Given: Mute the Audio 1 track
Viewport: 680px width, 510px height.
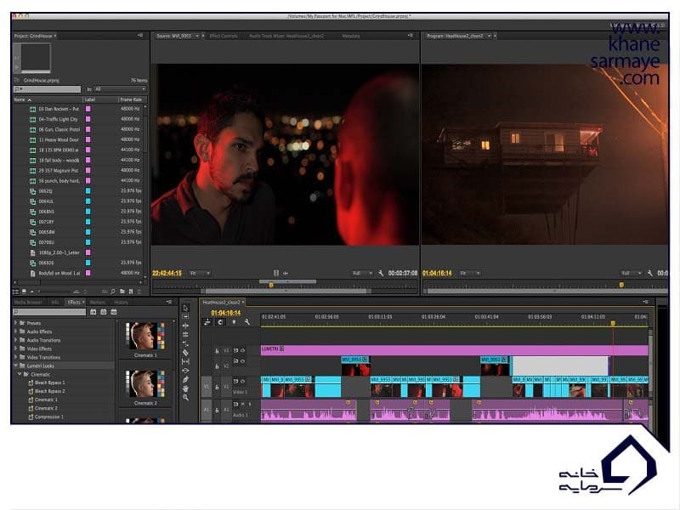Looking at the screenshot, I should tap(243, 405).
